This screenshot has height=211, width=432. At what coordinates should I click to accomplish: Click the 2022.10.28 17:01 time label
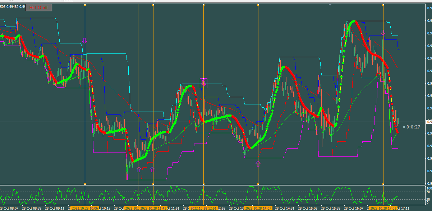coord(383,208)
